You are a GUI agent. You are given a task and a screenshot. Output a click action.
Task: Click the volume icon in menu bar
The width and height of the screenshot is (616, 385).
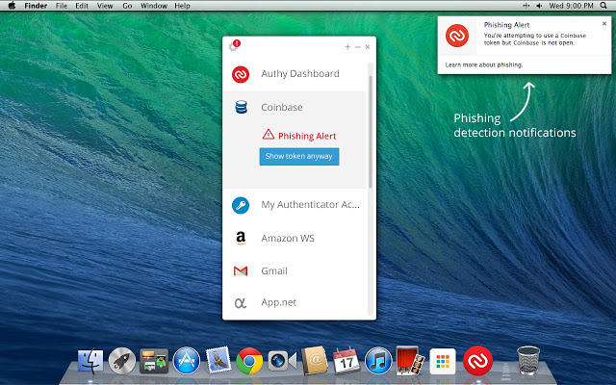[539, 6]
